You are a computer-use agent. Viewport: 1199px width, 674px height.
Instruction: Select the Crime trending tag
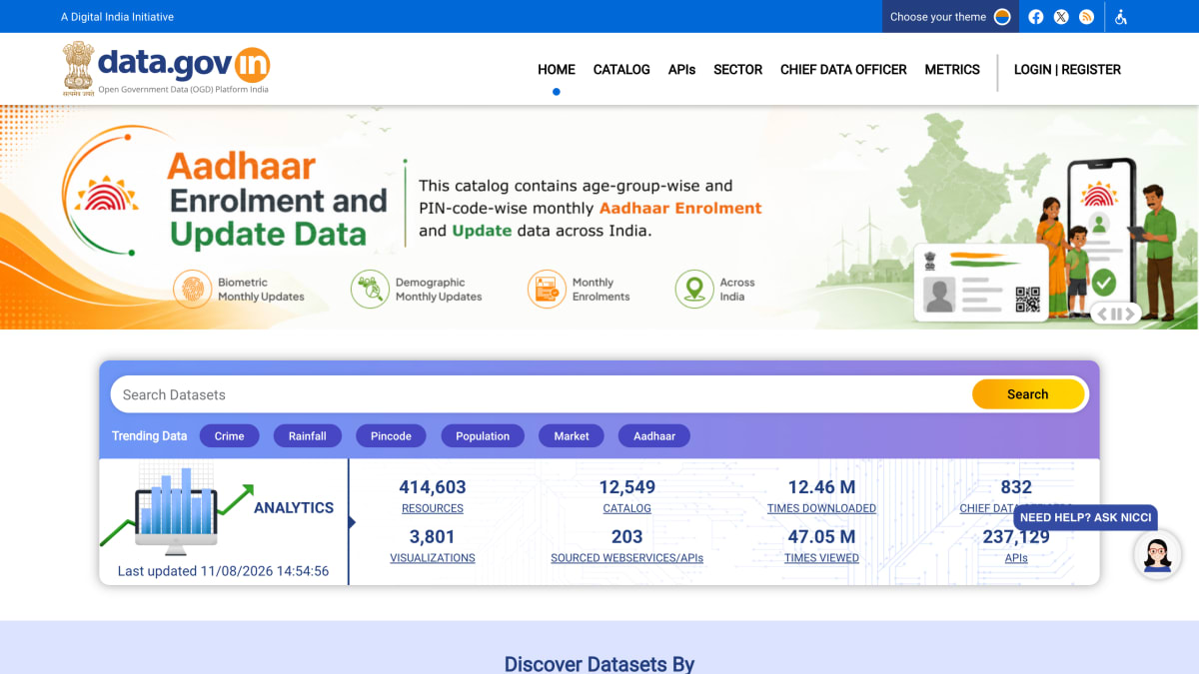(x=229, y=436)
